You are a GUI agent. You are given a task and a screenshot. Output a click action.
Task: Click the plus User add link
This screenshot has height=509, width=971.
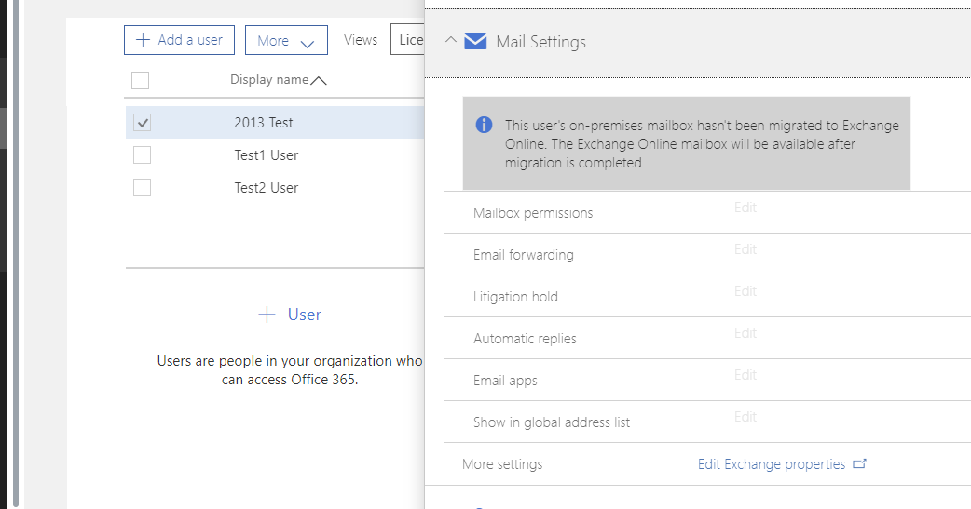290,315
